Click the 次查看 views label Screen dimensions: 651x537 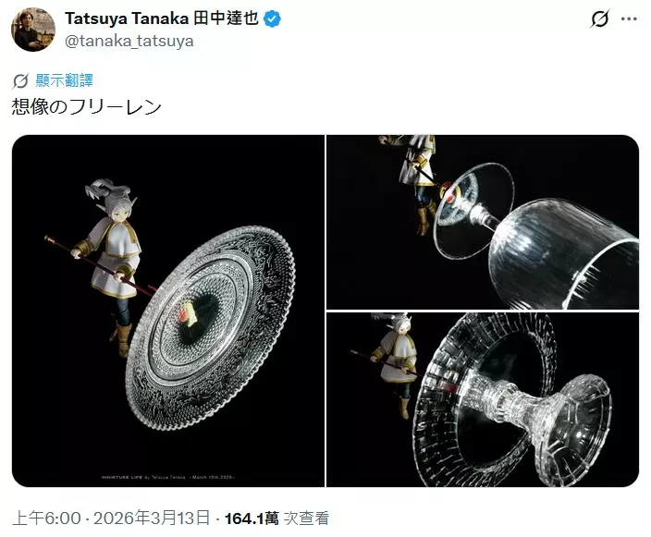click(x=306, y=519)
